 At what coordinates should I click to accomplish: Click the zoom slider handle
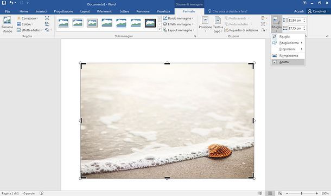pyautogui.click(x=302, y=193)
